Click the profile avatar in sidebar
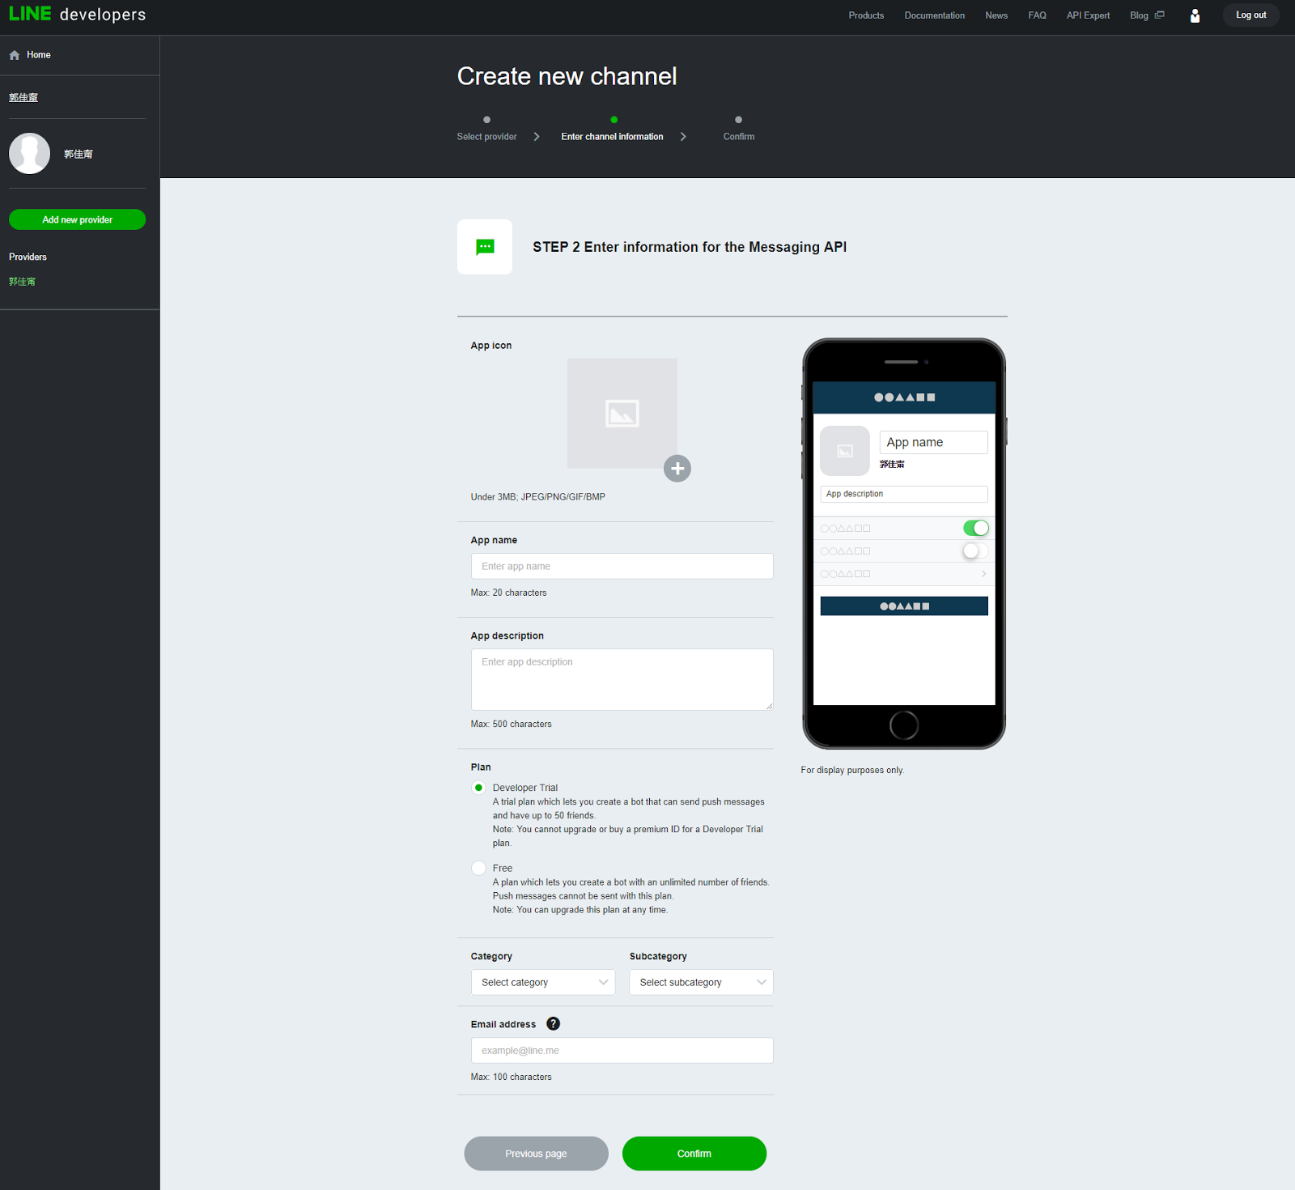Image resolution: width=1295 pixels, height=1190 pixels. tap(30, 153)
